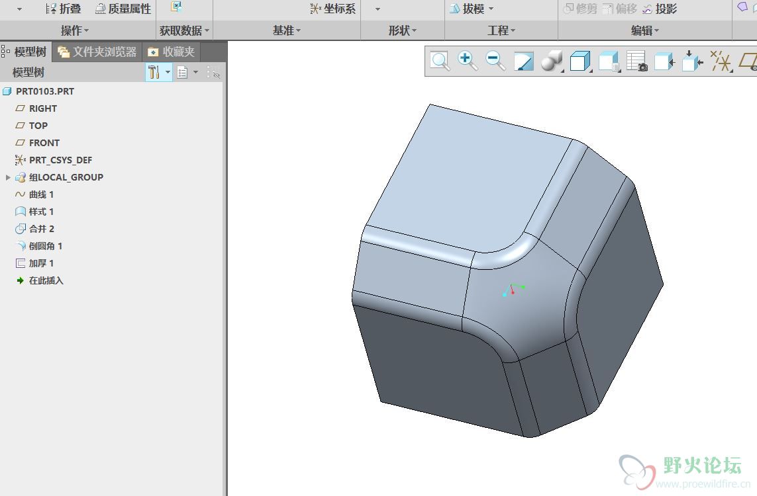The height and width of the screenshot is (496, 757).
Task: Click the cube icon with single side arrow
Action: [664, 62]
